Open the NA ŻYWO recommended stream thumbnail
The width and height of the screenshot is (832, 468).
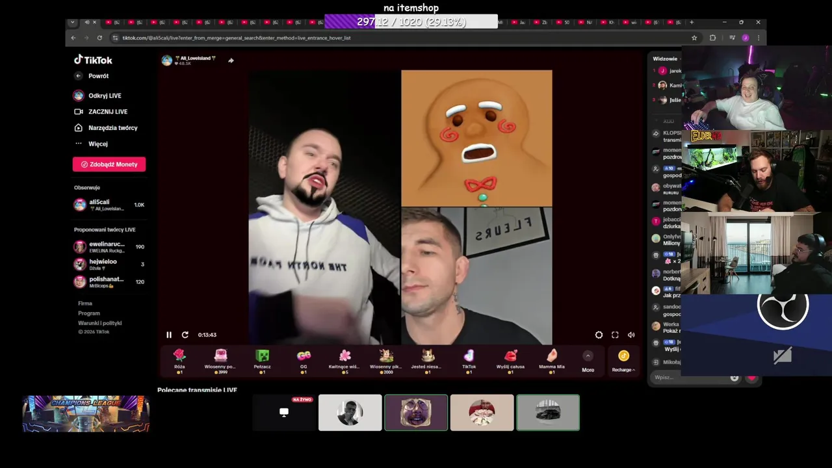283,413
